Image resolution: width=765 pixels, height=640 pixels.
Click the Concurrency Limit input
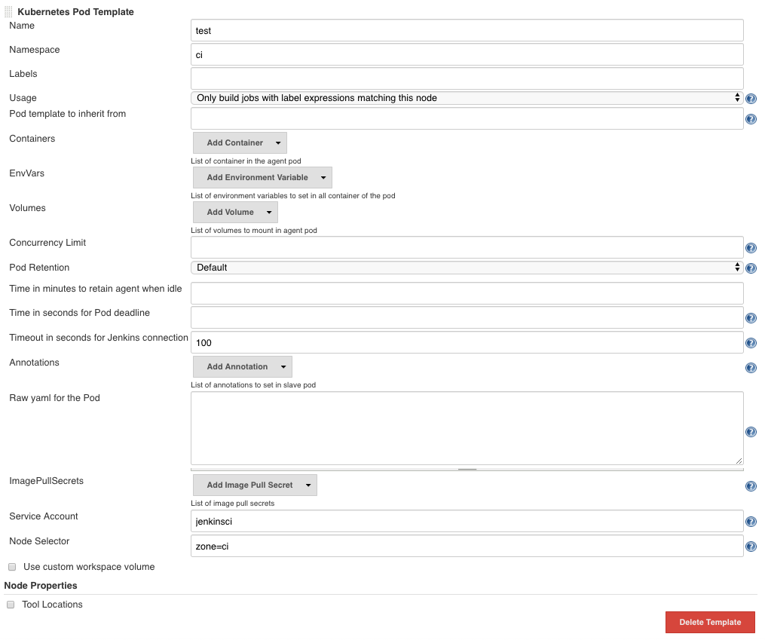coord(467,247)
